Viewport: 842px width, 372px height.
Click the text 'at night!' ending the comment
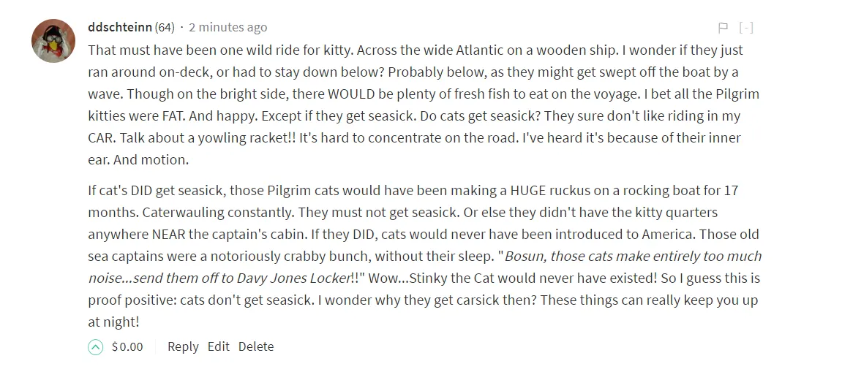click(x=113, y=322)
